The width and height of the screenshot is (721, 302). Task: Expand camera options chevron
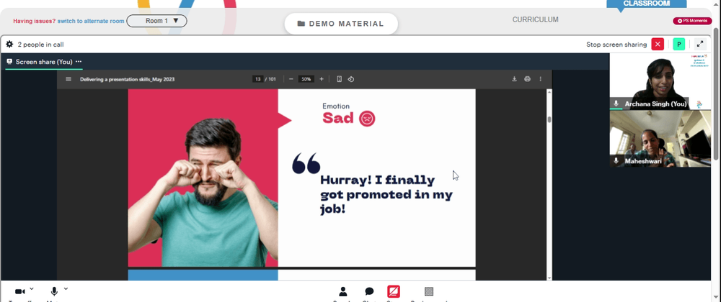click(x=31, y=289)
